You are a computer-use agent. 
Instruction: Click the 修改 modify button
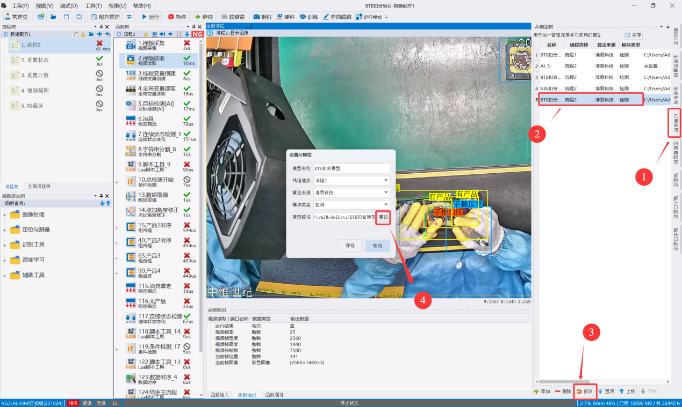585,391
